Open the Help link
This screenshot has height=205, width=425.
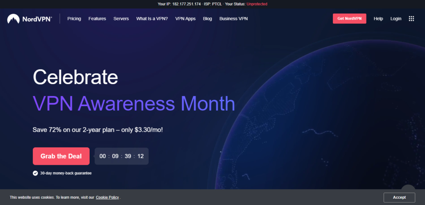click(x=379, y=19)
